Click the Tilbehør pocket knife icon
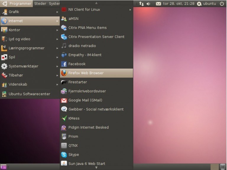This screenshot has width=227, height=170. coord(4,75)
